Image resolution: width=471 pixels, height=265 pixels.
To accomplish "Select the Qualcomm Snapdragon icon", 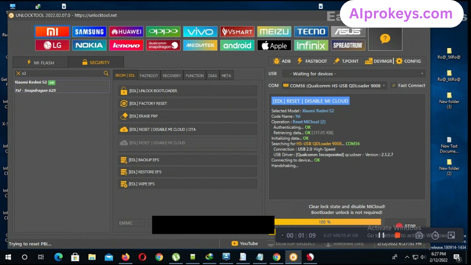I will [x=163, y=46].
